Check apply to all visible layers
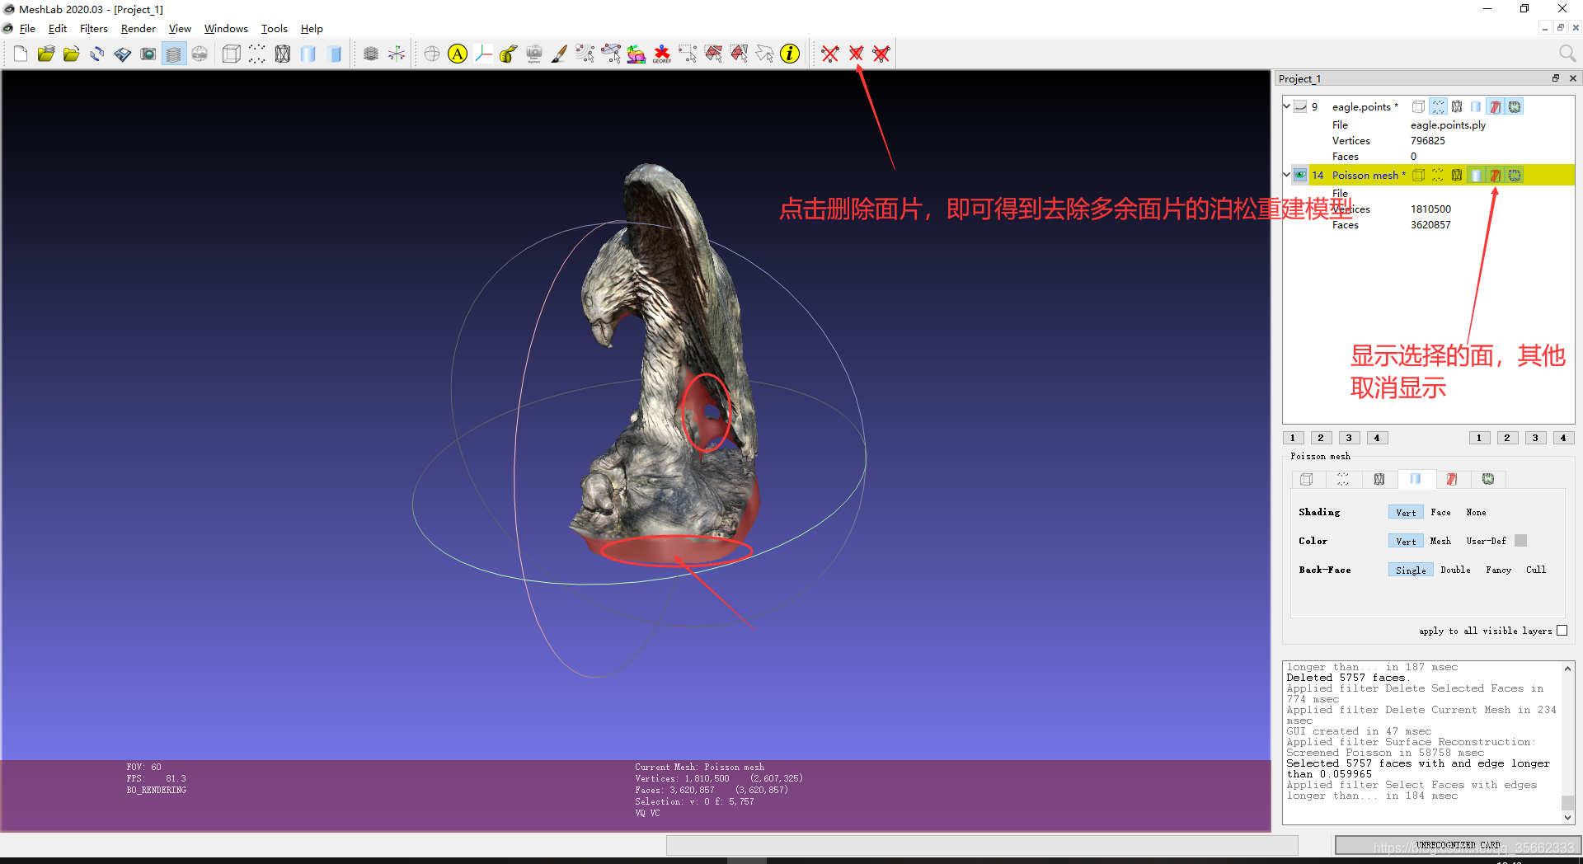The image size is (1583, 864). 1562,631
